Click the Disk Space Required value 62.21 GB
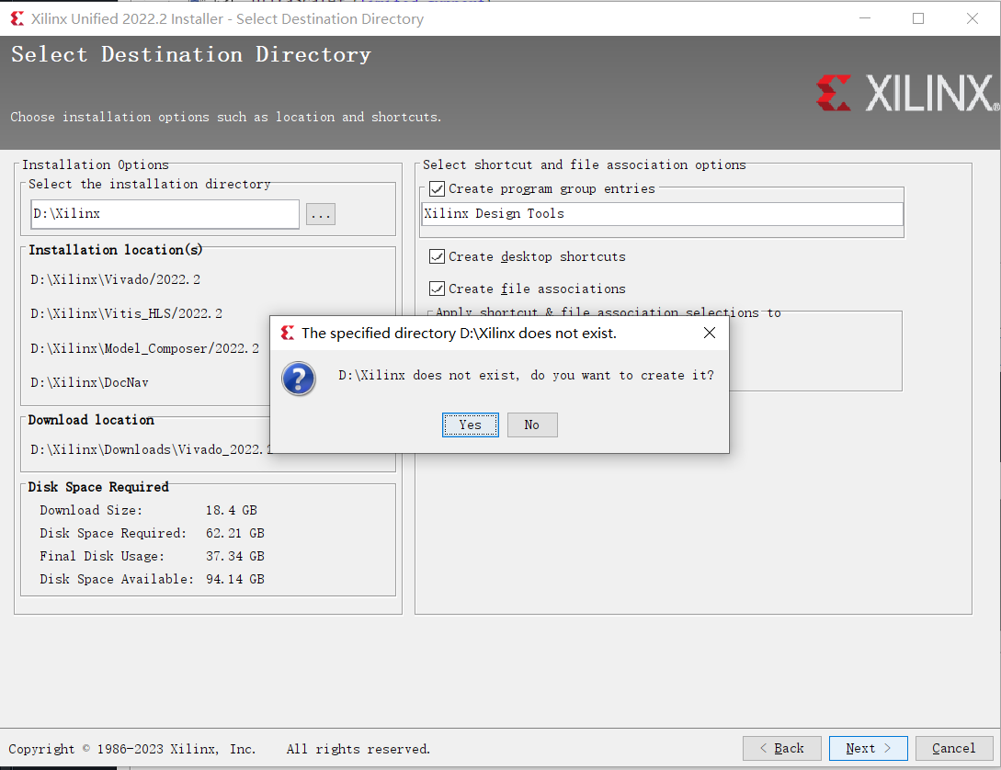 (235, 533)
